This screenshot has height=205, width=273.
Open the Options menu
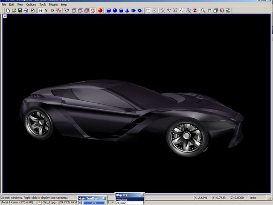tap(31, 4)
